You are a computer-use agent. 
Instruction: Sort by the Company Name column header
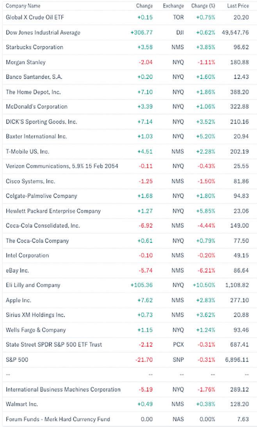(x=23, y=6)
